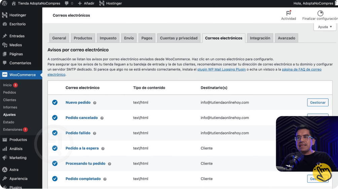Open the Impuesto tab
This screenshot has height=189, width=338.
pyautogui.click(x=108, y=38)
